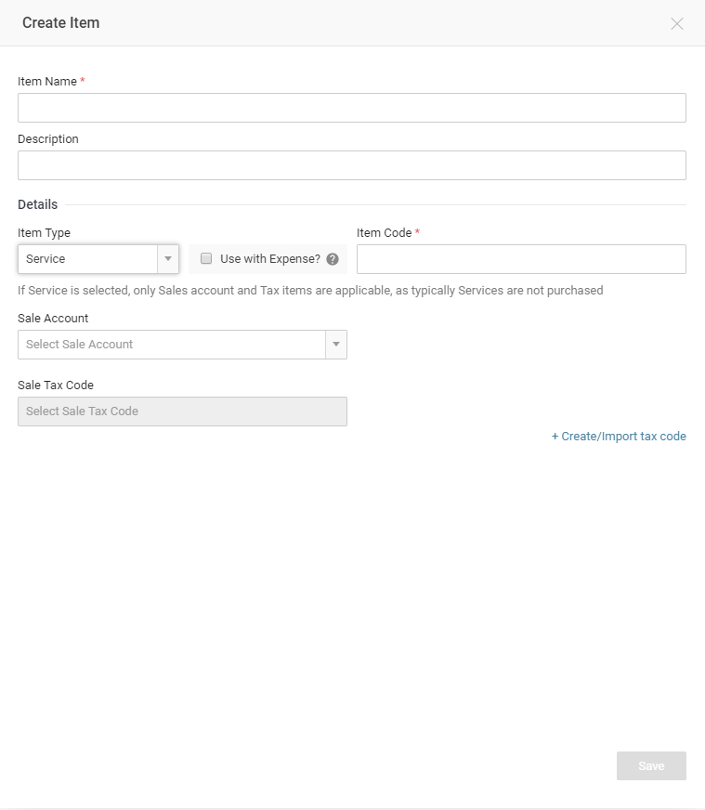Click the Sale Account field placeholder text
This screenshot has height=810, width=705.
[x=81, y=345]
